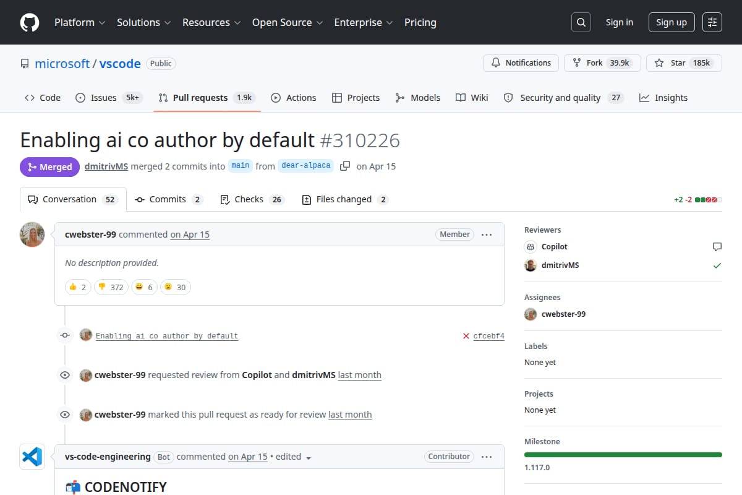The width and height of the screenshot is (742, 495).
Task: Expand the Resources menu
Action: pyautogui.click(x=211, y=22)
